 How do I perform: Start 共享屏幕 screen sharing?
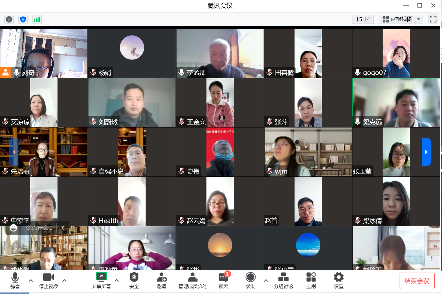point(101,280)
